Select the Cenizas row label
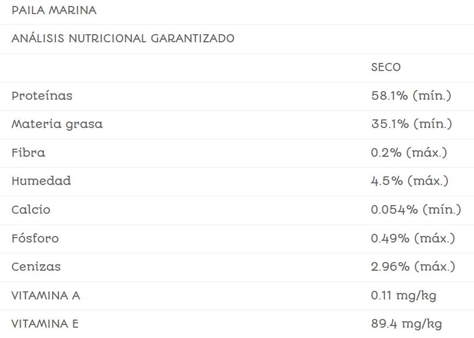Screen dimensions: 474x338 pos(36,267)
